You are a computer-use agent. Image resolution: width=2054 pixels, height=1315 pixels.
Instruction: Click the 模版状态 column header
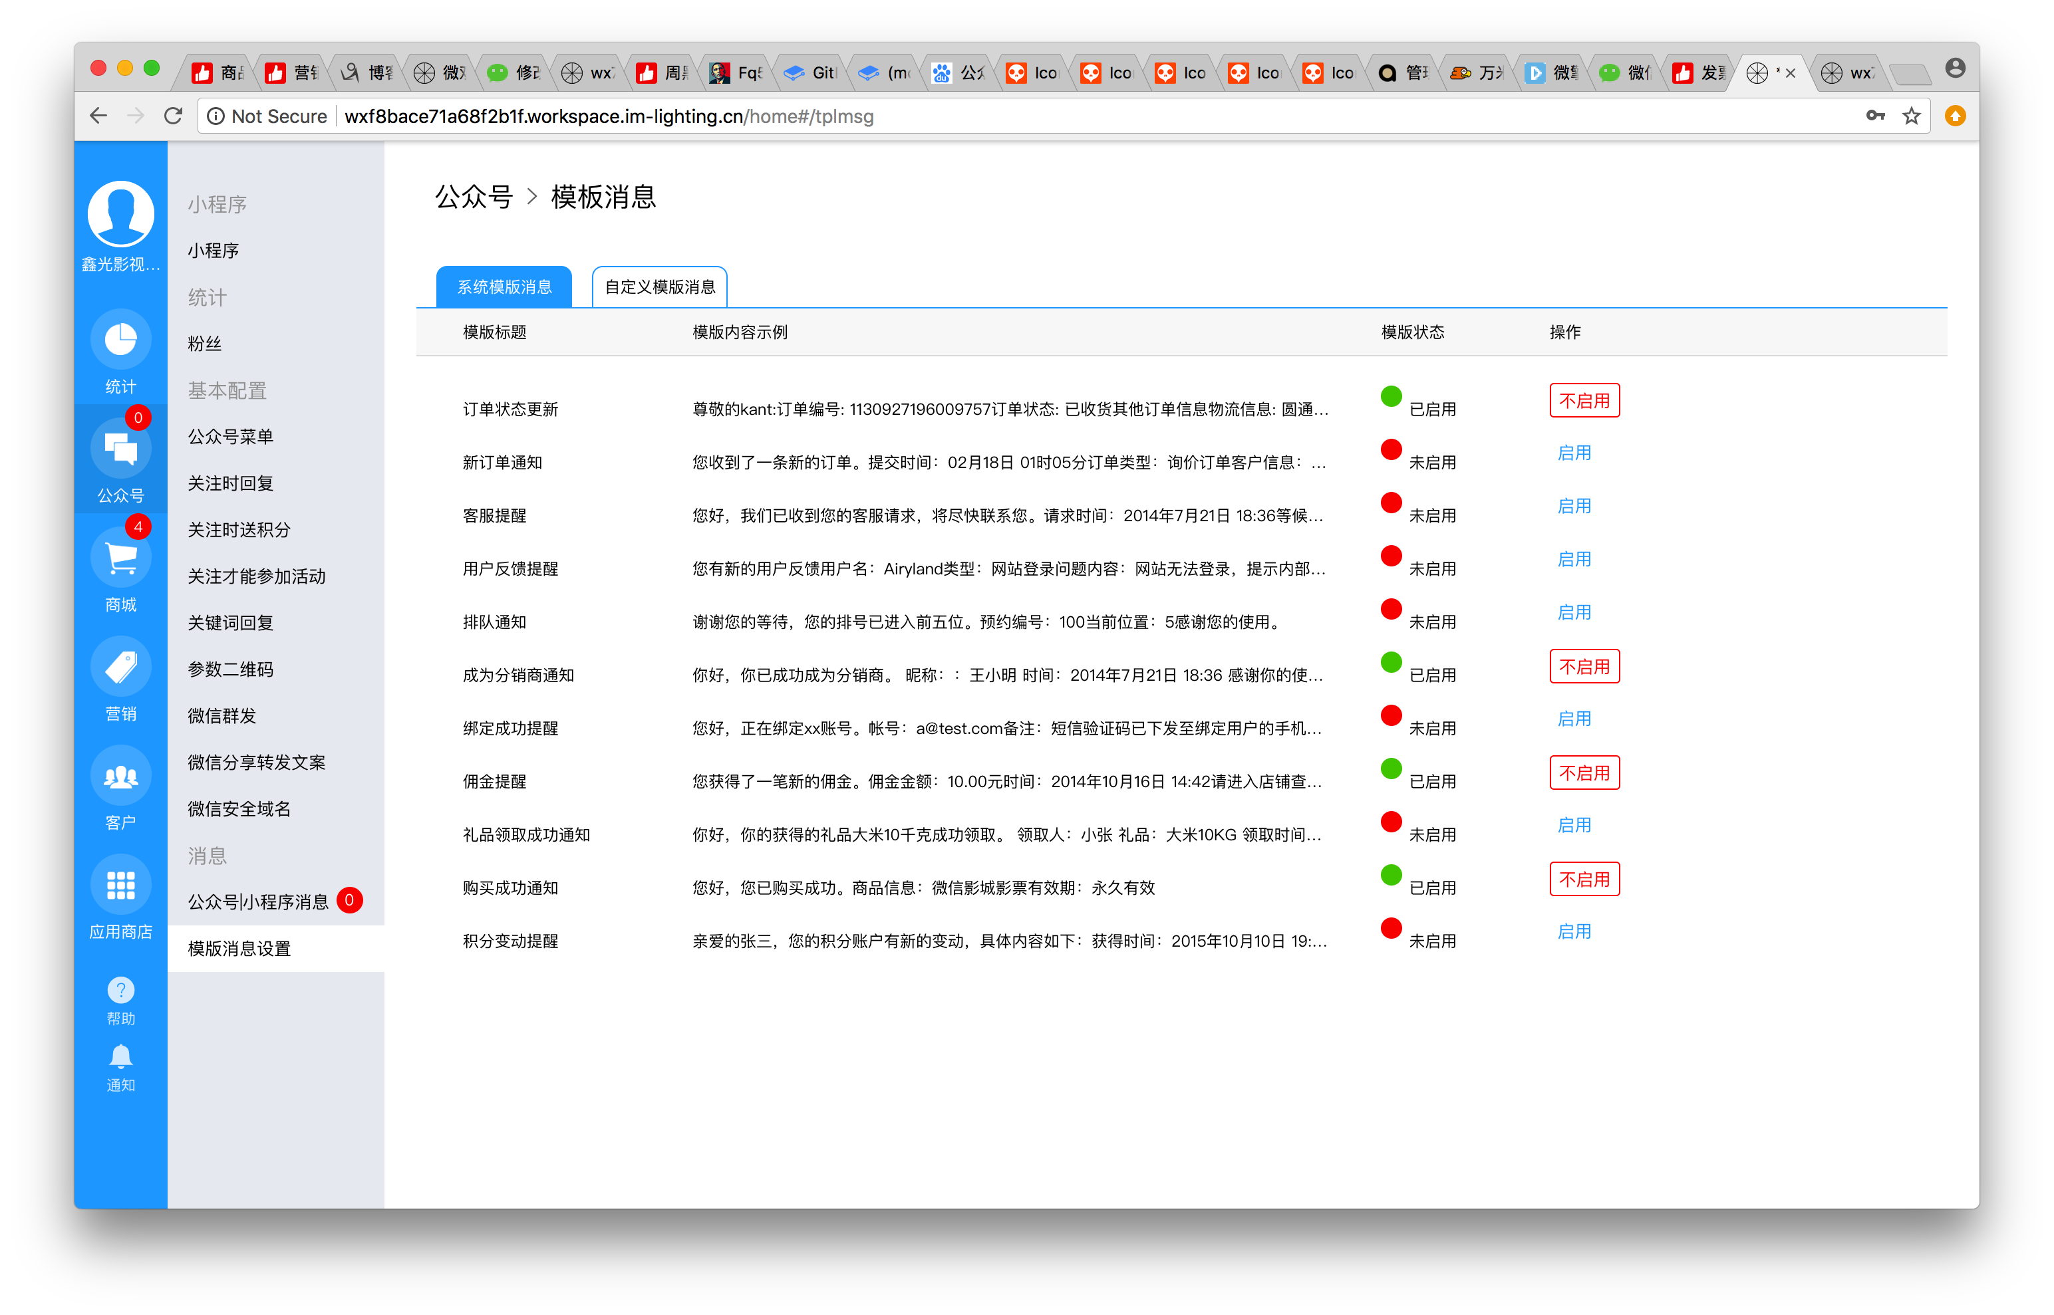(1413, 332)
